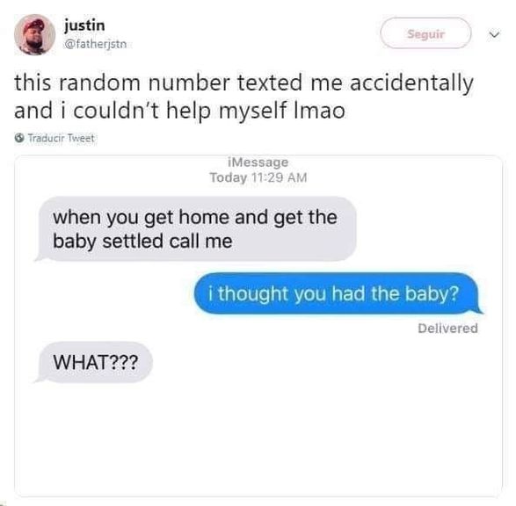The width and height of the screenshot is (516, 506).
Task: Open justin's profile picture avatar
Action: click(34, 34)
